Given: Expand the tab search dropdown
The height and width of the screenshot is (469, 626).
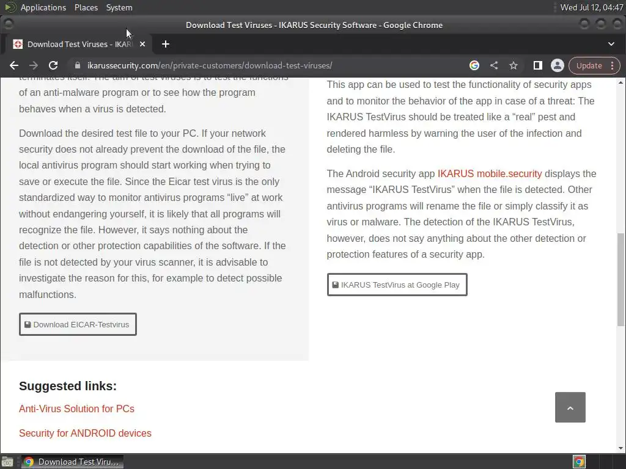Looking at the screenshot, I should point(611,44).
